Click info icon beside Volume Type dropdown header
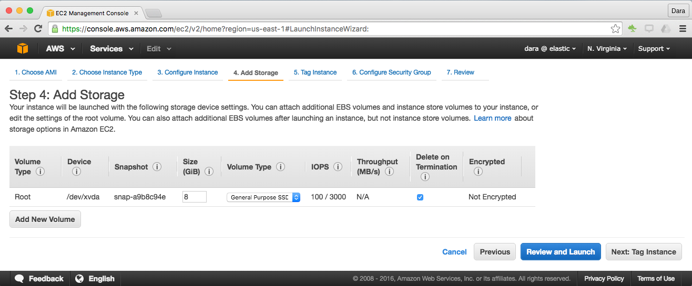Image resolution: width=692 pixels, height=286 pixels. pyautogui.click(x=280, y=167)
